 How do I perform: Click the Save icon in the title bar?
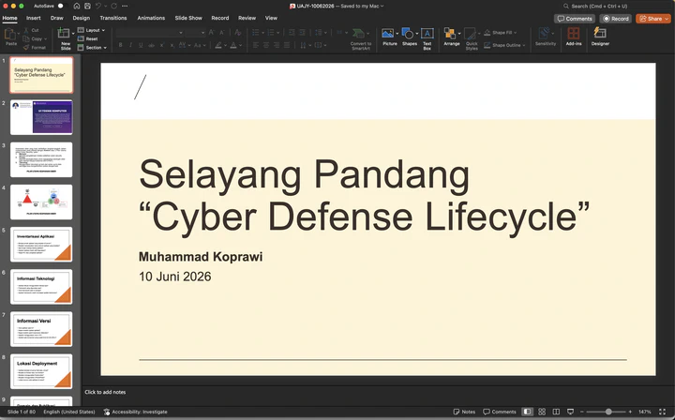87,6
